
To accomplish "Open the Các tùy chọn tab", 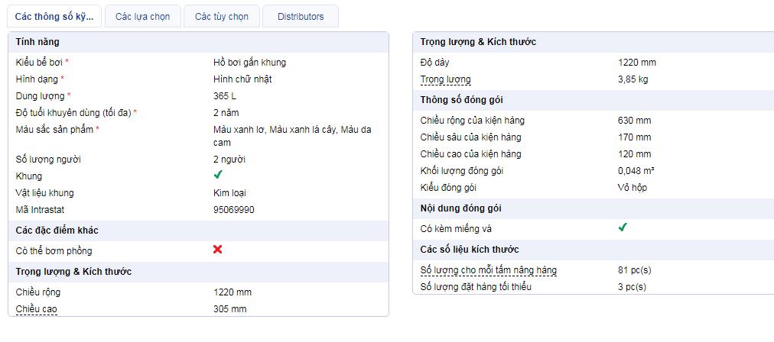I will (222, 16).
